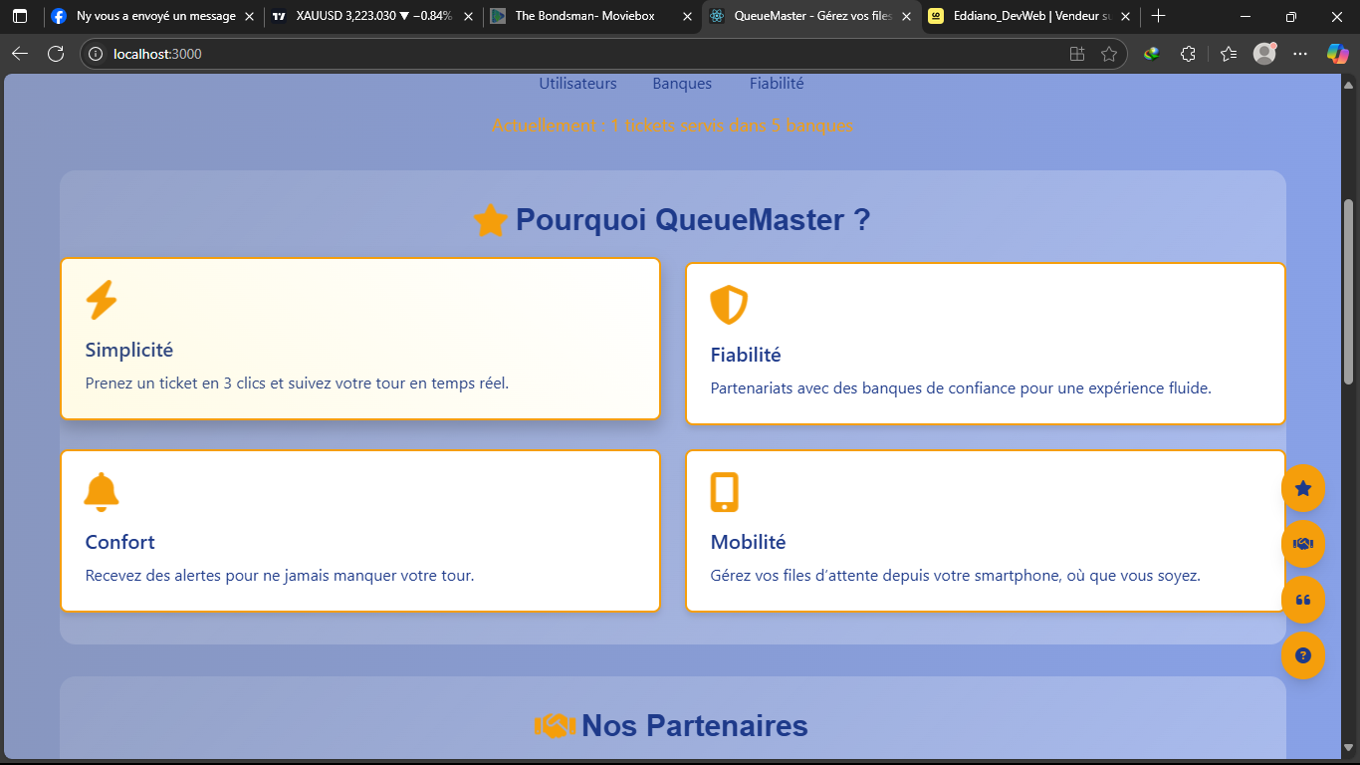Click 'Partenariats avec des banques de confiance' text
The height and width of the screenshot is (765, 1360).
coord(961,388)
